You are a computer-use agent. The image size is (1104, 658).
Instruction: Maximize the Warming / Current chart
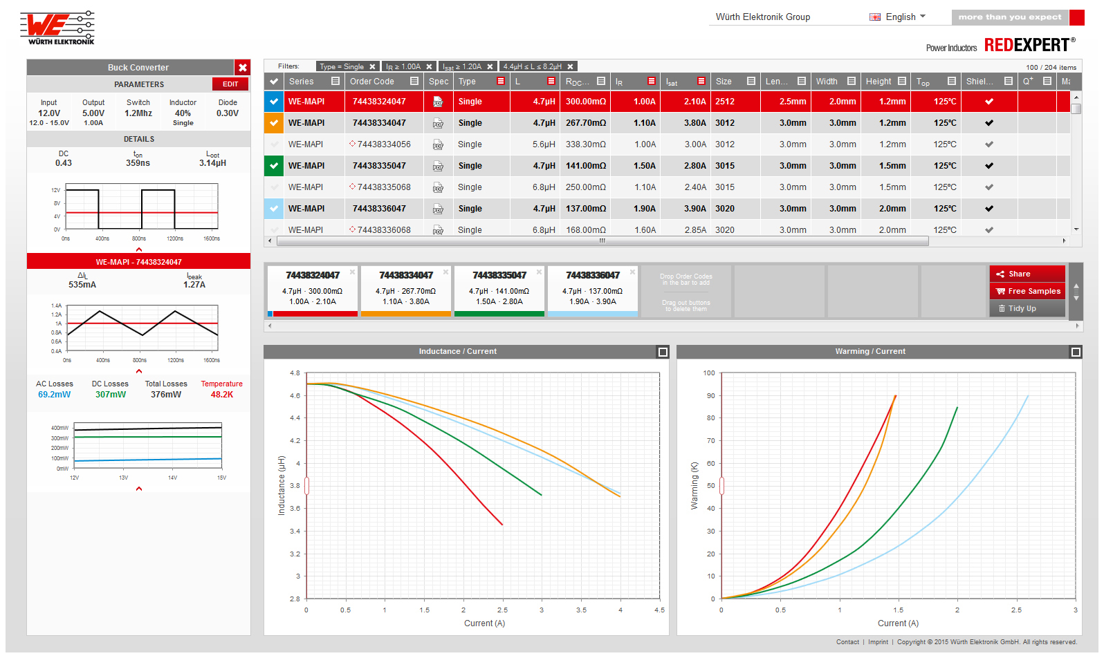tap(1076, 352)
